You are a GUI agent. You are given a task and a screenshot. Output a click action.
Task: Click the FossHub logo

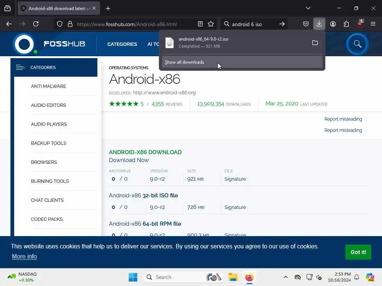coord(50,44)
